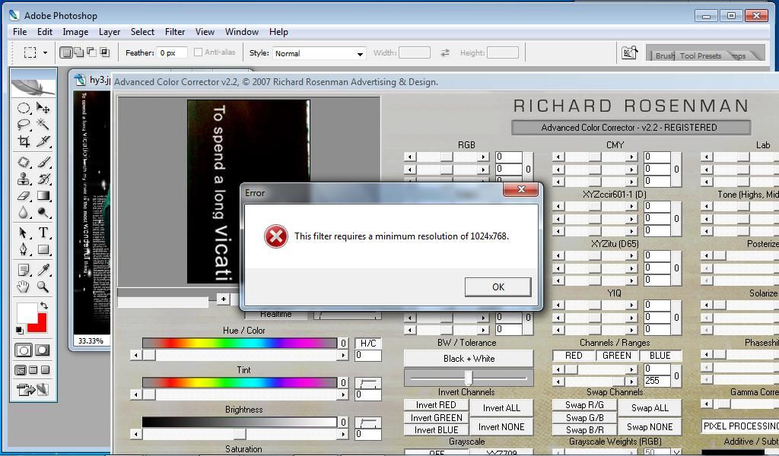Select the Brush tool
779x456 pixels.
(43, 162)
